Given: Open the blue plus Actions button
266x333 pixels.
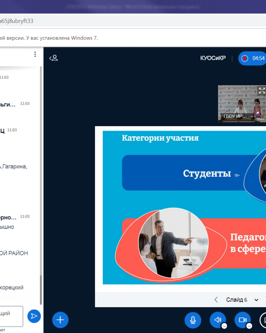Looking at the screenshot, I should click(60, 320).
